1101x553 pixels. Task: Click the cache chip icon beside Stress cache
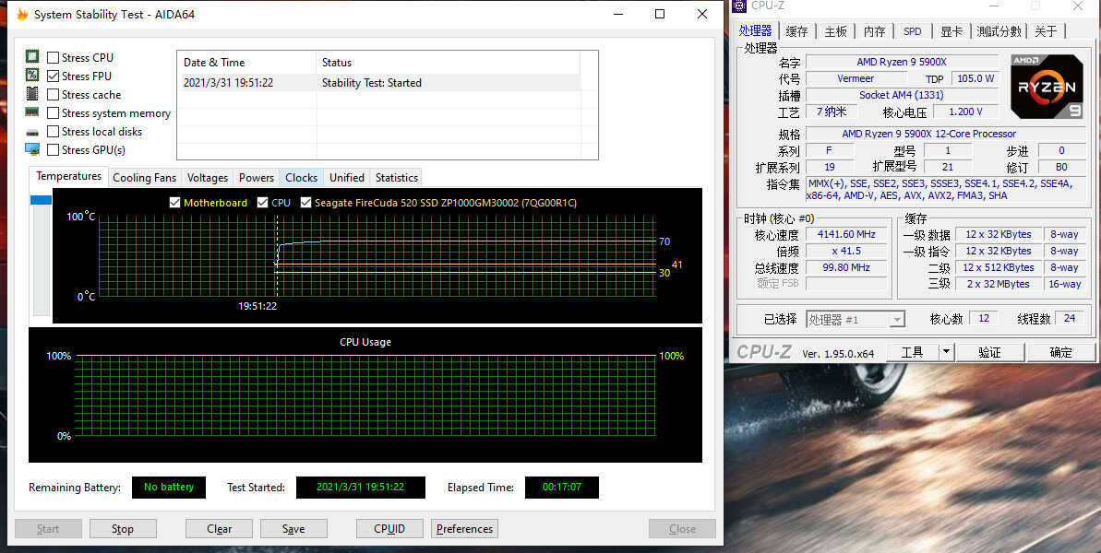(x=32, y=94)
